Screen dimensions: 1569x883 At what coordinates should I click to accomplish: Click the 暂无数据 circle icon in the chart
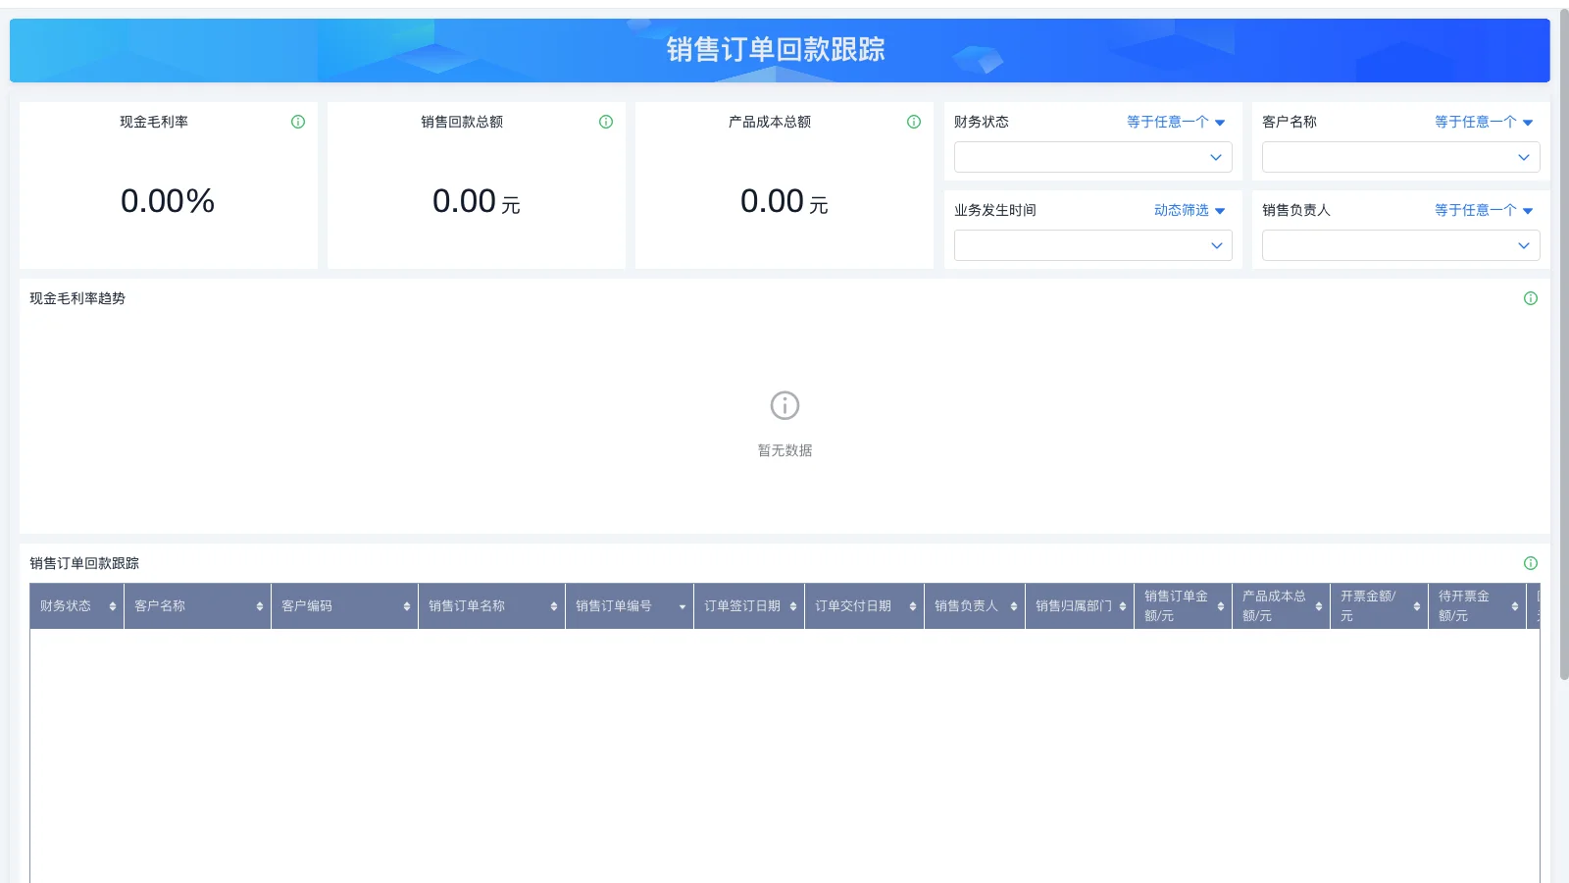coord(784,404)
